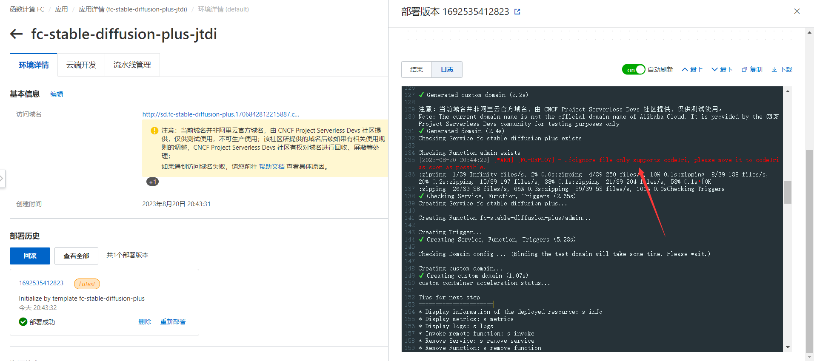Click the warning icon in the domain notice
This screenshot has width=814, height=361.
(x=154, y=131)
